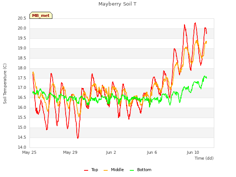Click the 14.5 y-axis tick label
Viewport: 236px width, 177px height.
(22, 137)
